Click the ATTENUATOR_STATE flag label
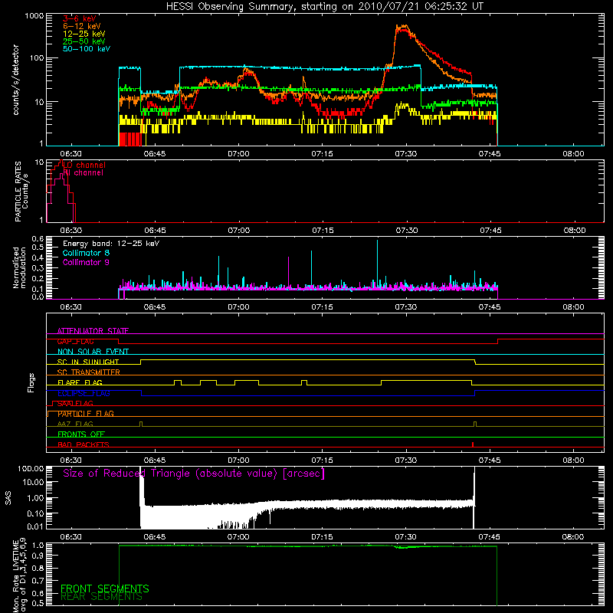The height and width of the screenshot is (613, 613). coord(93,331)
